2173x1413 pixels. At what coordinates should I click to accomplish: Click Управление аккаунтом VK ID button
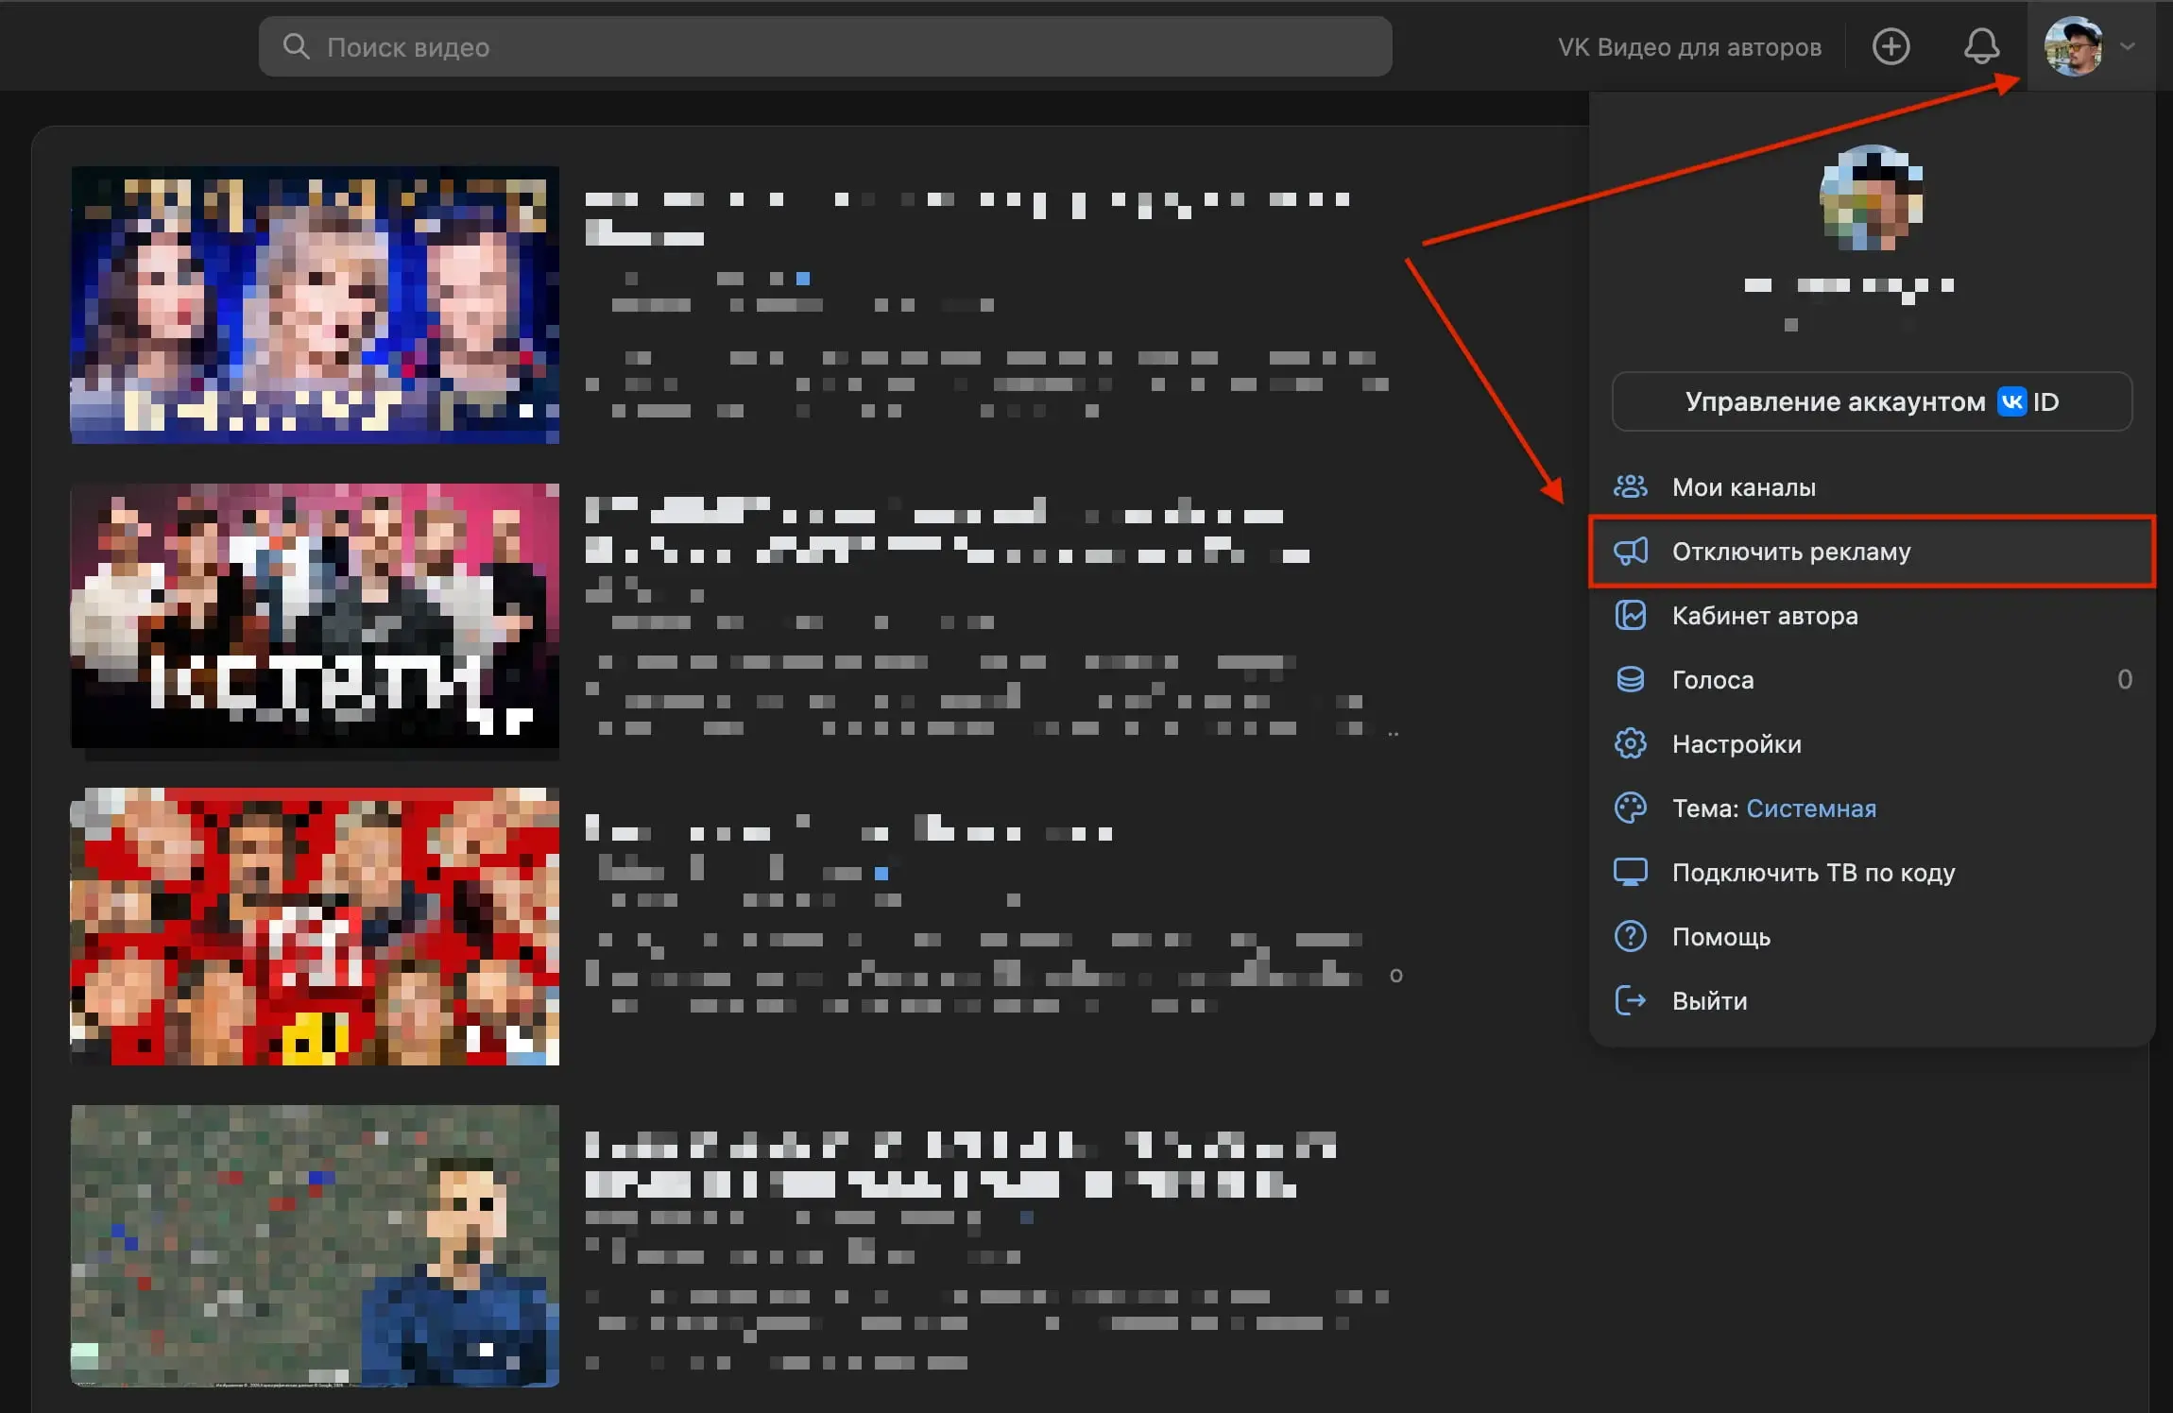coord(1872,401)
